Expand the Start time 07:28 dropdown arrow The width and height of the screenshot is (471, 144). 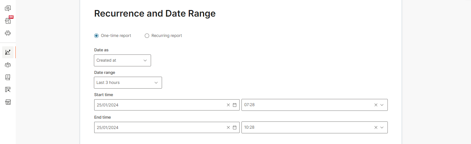[x=382, y=105]
